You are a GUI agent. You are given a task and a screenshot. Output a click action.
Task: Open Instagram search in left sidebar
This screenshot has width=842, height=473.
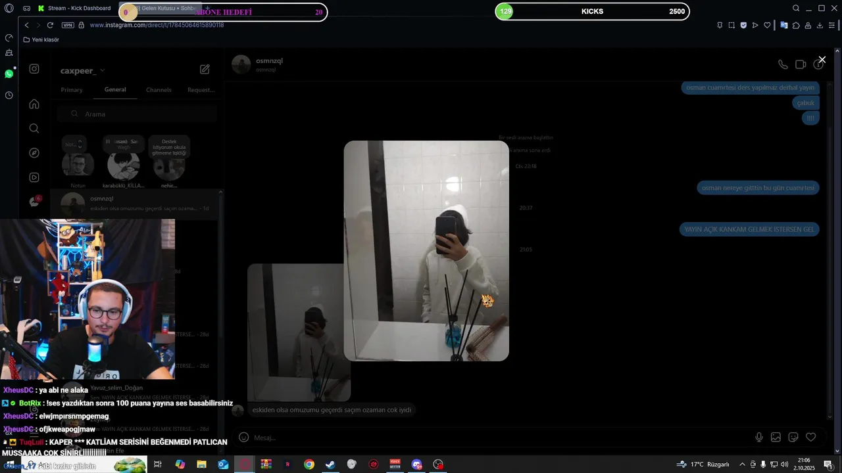coord(34,128)
